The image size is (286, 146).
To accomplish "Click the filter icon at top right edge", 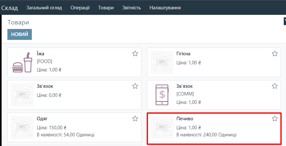I will [284, 21].
